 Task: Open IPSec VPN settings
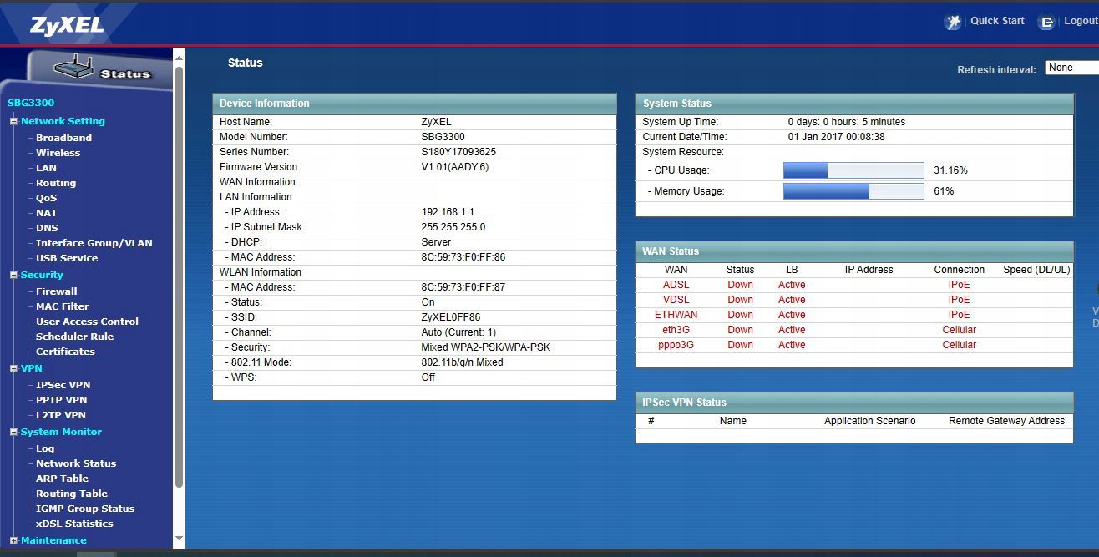[x=63, y=385]
